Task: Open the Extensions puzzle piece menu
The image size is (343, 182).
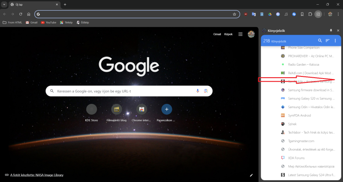Action: 310,14
